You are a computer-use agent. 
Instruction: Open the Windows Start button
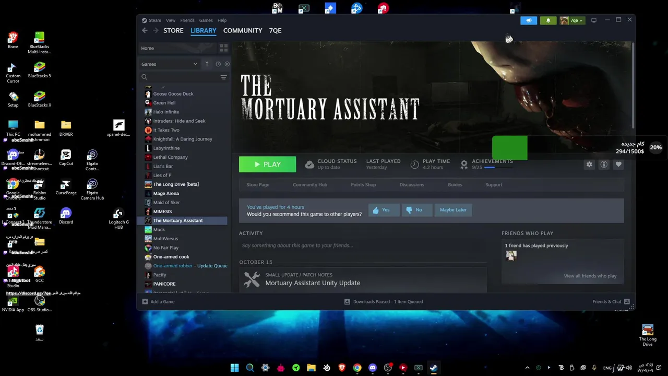coord(235,368)
